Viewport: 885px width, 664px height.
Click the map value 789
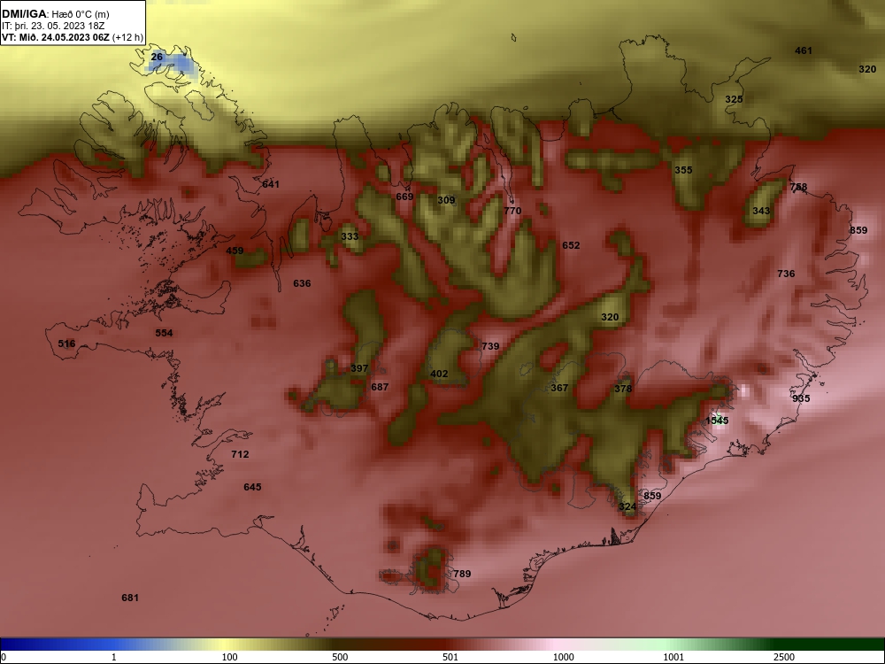click(x=462, y=575)
